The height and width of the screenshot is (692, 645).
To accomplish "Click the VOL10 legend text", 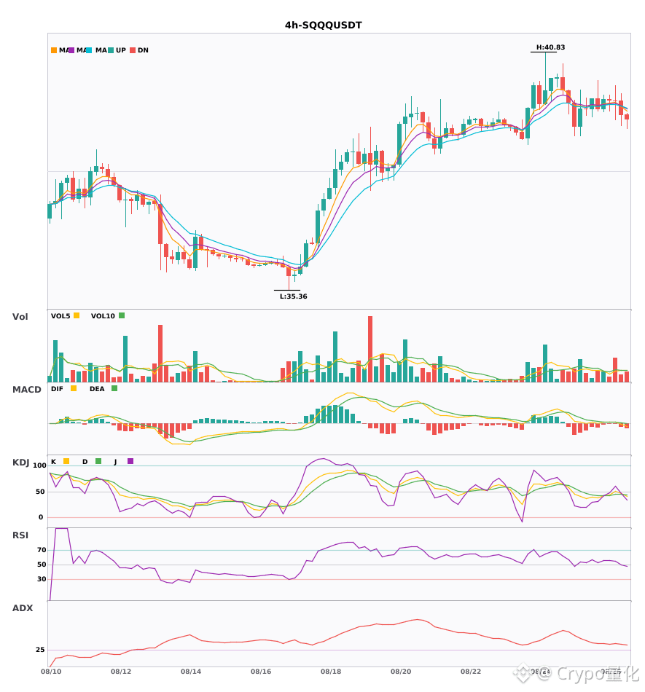I will click(103, 316).
